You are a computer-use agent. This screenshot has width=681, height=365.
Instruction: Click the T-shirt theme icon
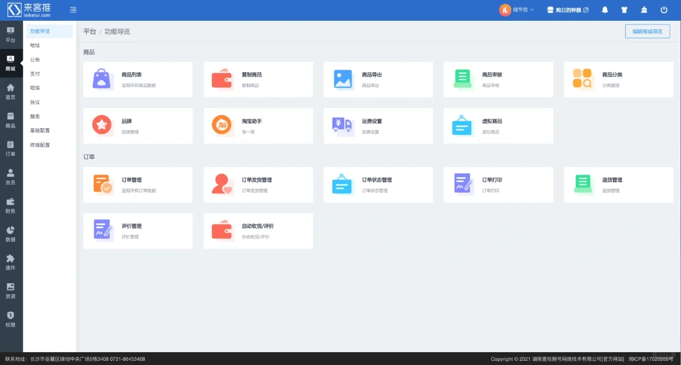(x=625, y=10)
